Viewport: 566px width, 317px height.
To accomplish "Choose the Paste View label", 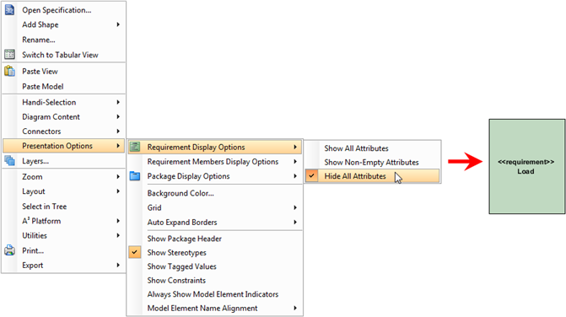I will tap(40, 72).
